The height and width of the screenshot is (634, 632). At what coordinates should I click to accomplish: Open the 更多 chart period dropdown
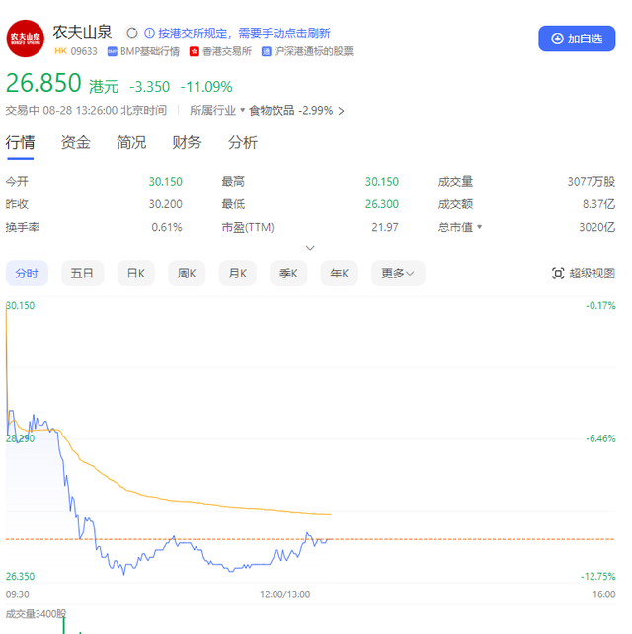398,274
